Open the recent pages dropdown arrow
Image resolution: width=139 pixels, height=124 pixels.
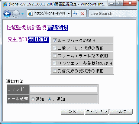(x=23, y=14)
